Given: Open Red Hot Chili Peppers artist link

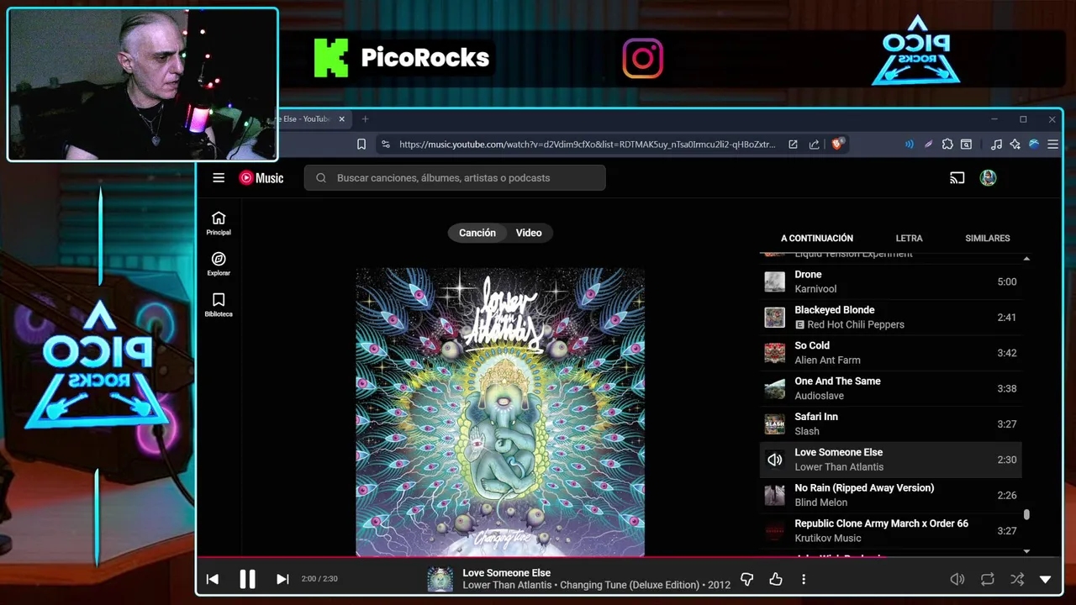Looking at the screenshot, I should pos(856,324).
